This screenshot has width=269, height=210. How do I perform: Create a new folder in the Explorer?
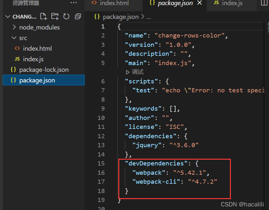point(55,16)
